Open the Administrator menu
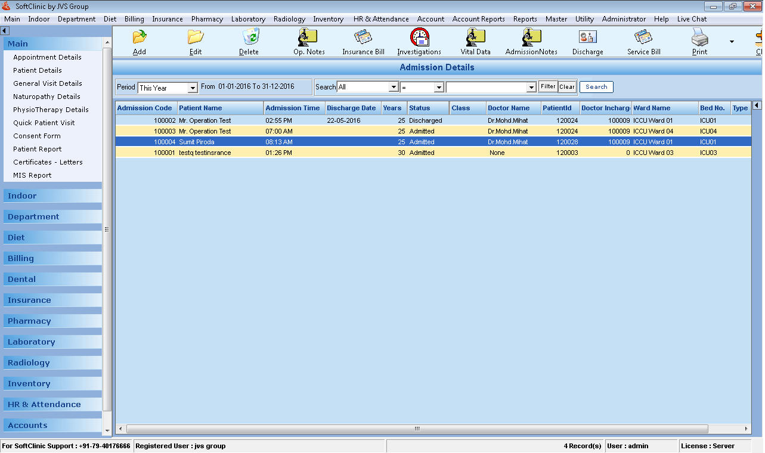The image size is (765, 453). (624, 19)
